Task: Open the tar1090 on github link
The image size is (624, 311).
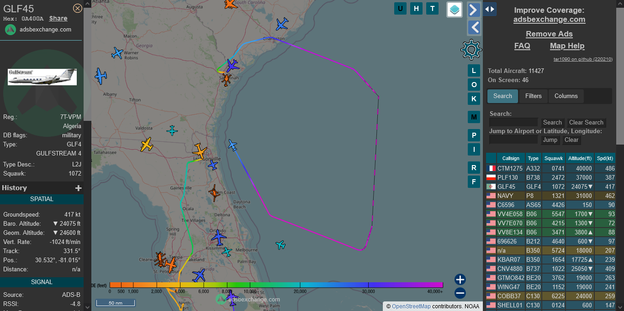Action: point(583,59)
